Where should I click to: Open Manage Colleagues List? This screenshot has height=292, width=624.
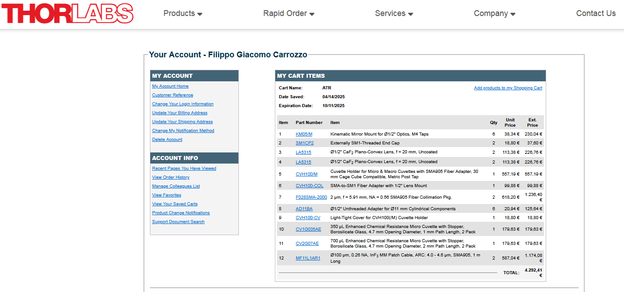(x=176, y=186)
